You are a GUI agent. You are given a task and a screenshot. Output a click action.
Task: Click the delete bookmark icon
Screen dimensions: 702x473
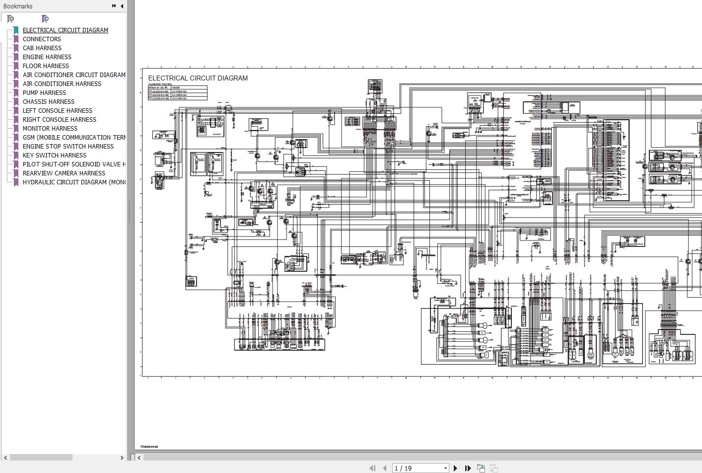[x=10, y=19]
